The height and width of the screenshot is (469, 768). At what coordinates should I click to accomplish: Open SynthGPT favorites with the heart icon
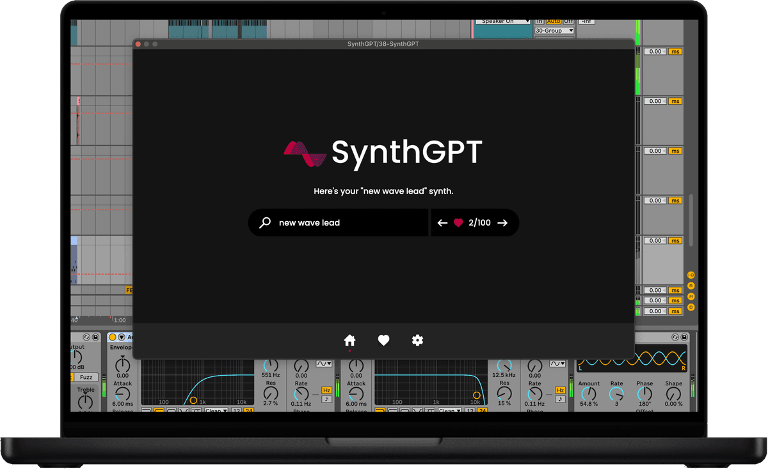pos(383,340)
